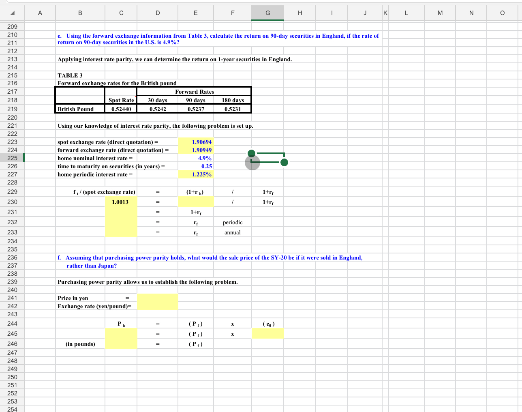
Task: Select row number 219
Action: click(12, 109)
